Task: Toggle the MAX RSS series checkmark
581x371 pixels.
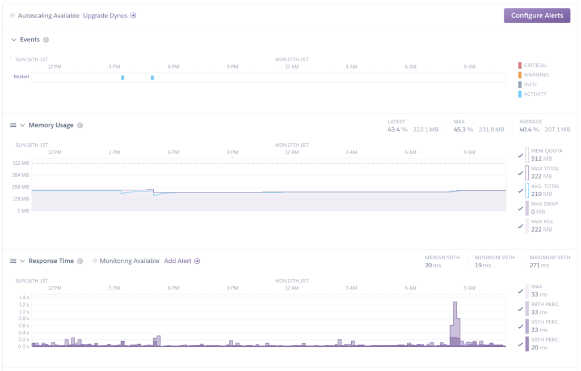Action: tap(521, 226)
